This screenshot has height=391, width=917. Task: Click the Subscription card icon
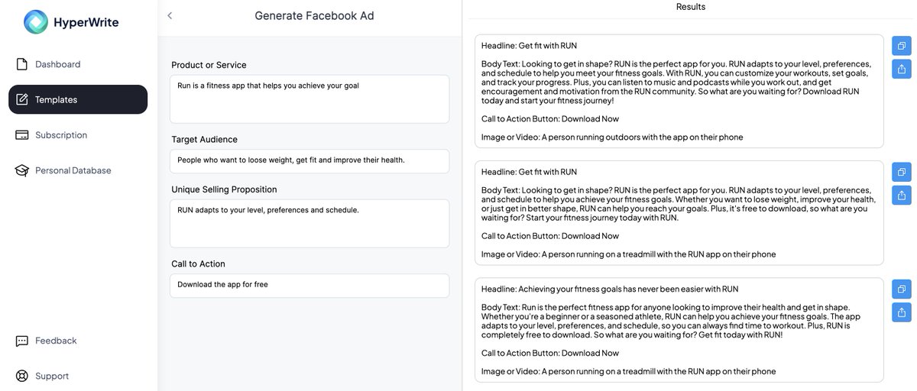[21, 135]
